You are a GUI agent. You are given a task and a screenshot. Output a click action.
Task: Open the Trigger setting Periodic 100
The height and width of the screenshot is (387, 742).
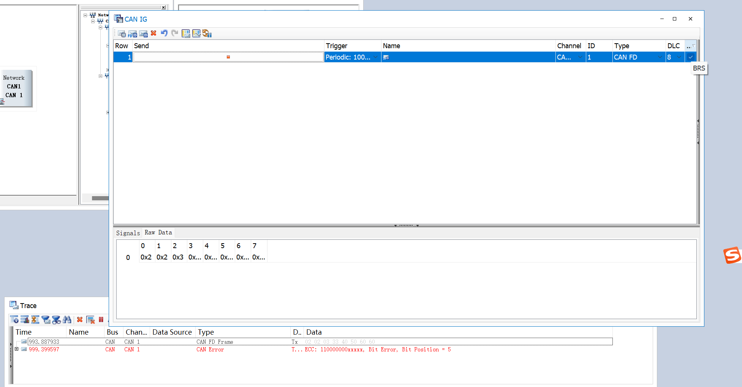click(350, 57)
